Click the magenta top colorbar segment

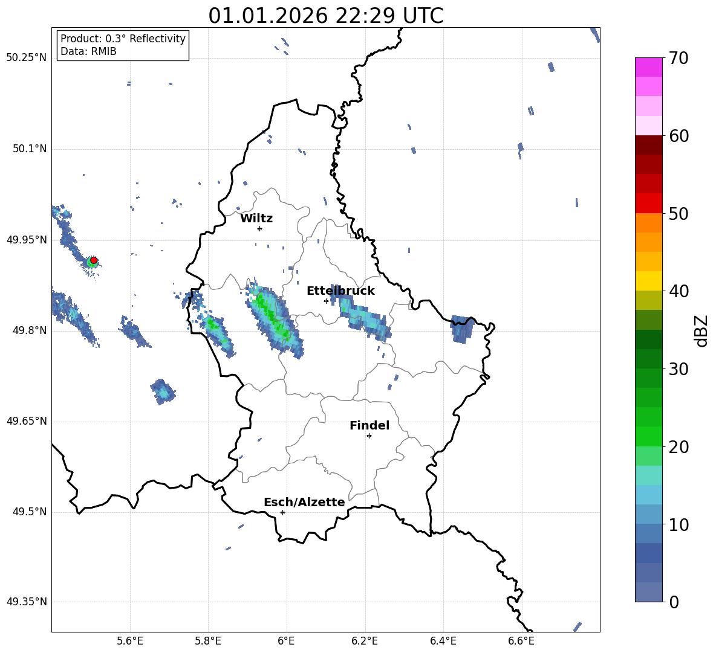coord(648,68)
